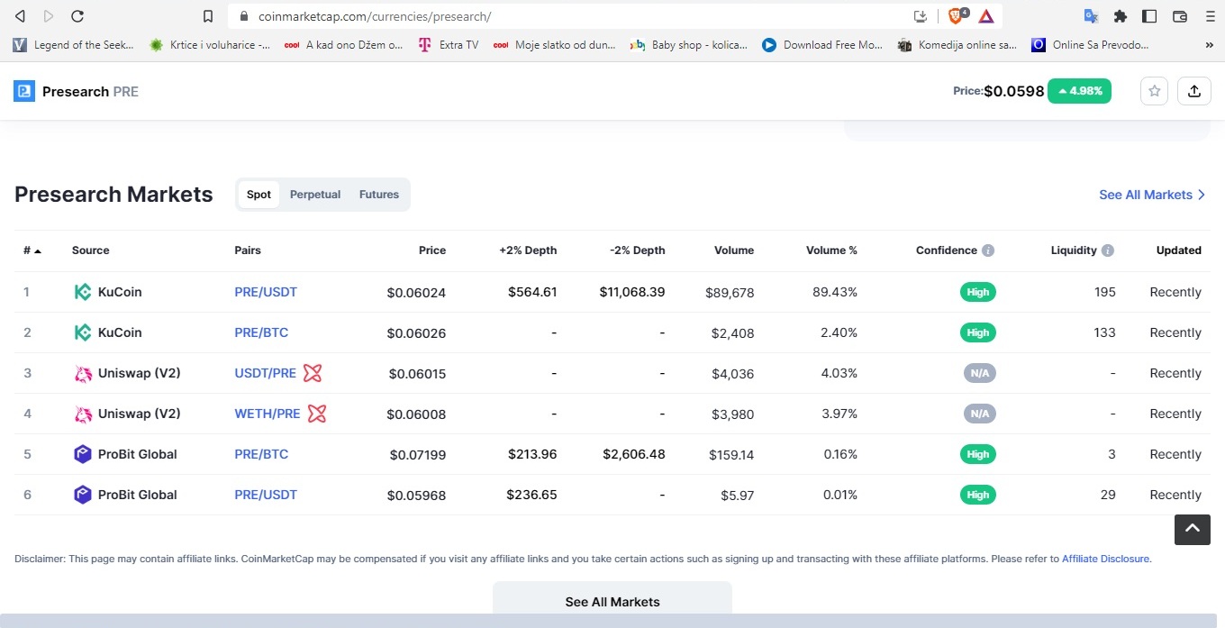Viewport: 1225px width, 628px height.
Task: Open the Google Translate extension icon
Action: (1091, 16)
